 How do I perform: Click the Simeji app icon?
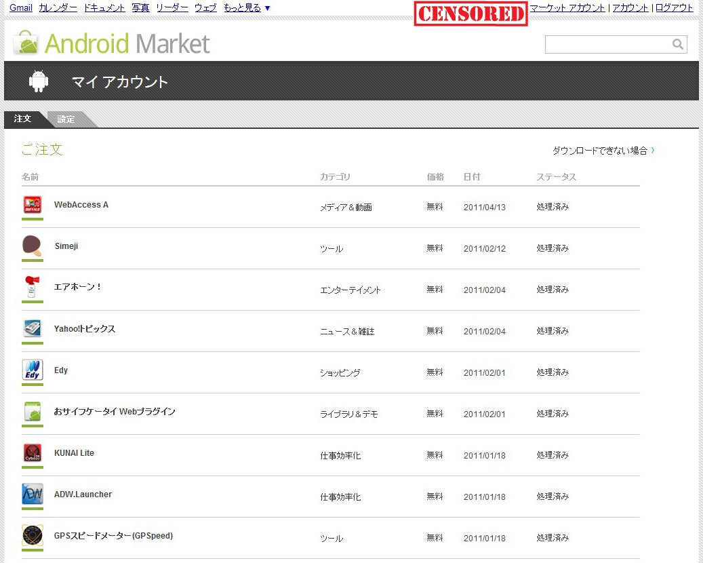click(x=33, y=246)
